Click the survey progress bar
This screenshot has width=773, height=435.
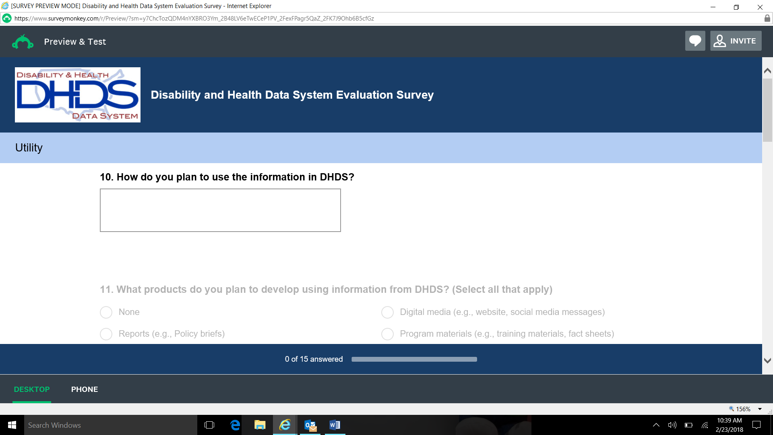coord(414,359)
